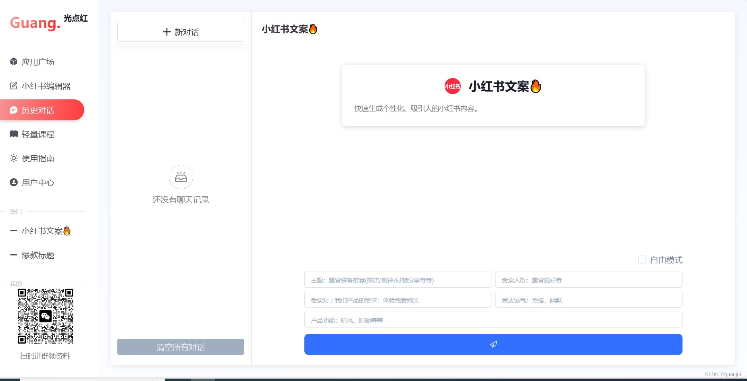This screenshot has height=381, width=747.
Task: Click the sun icon beside 使用指南
Action: coord(14,158)
